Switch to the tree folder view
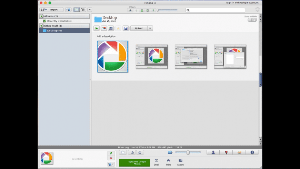Screen dimensions: 300x169 [x=83, y=10]
